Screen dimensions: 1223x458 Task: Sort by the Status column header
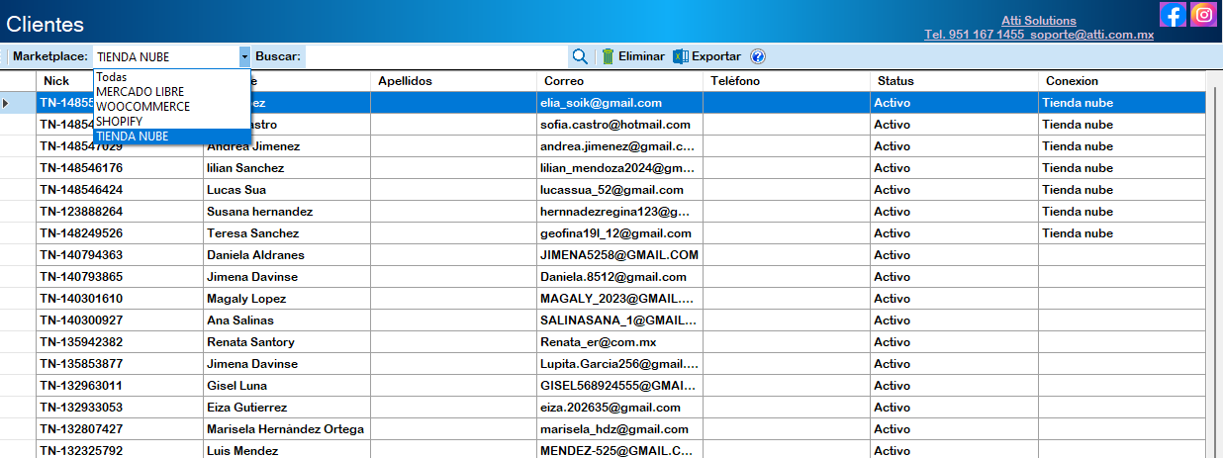pyautogui.click(x=952, y=81)
